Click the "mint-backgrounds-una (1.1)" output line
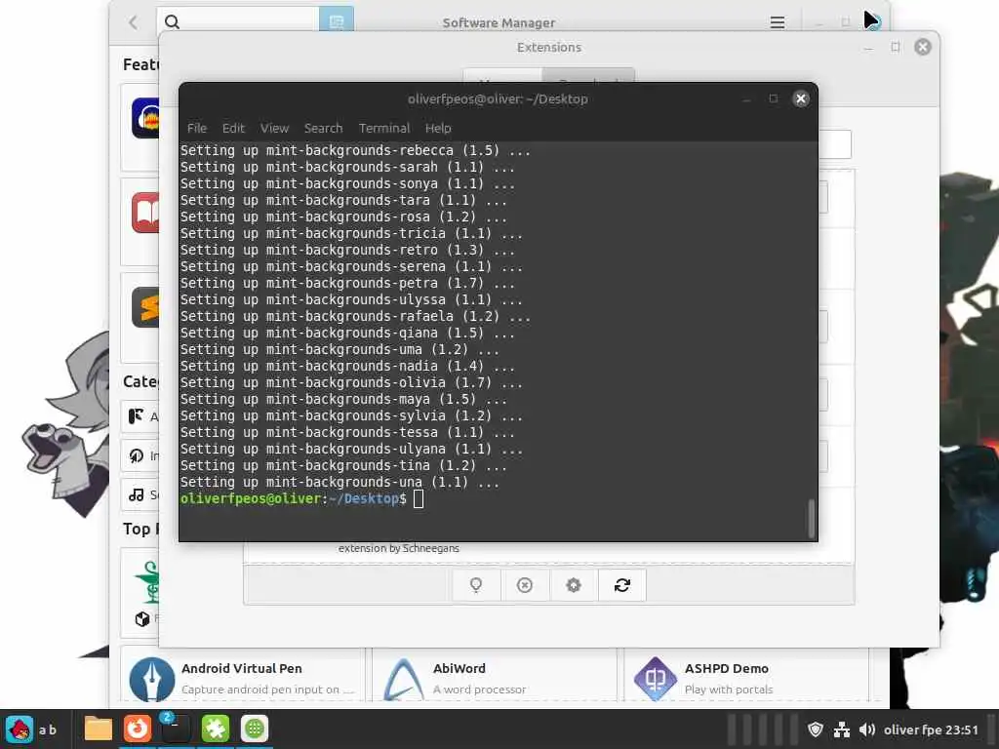Image resolution: width=999 pixels, height=749 pixels. point(340,482)
